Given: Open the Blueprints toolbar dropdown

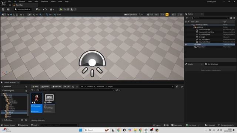Looking at the screenshot, I should click(x=45, y=9).
